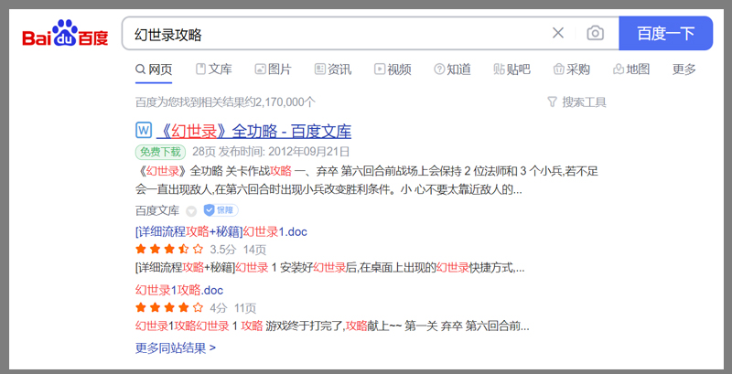Select the 网页 tab
Image resolution: width=732 pixels, height=374 pixels.
pos(154,69)
